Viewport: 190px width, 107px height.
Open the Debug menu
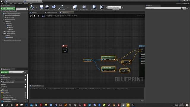(x=20, y=4)
